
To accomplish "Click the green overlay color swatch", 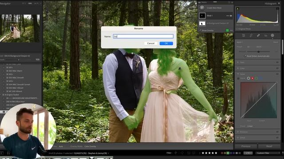I will click(227, 30).
